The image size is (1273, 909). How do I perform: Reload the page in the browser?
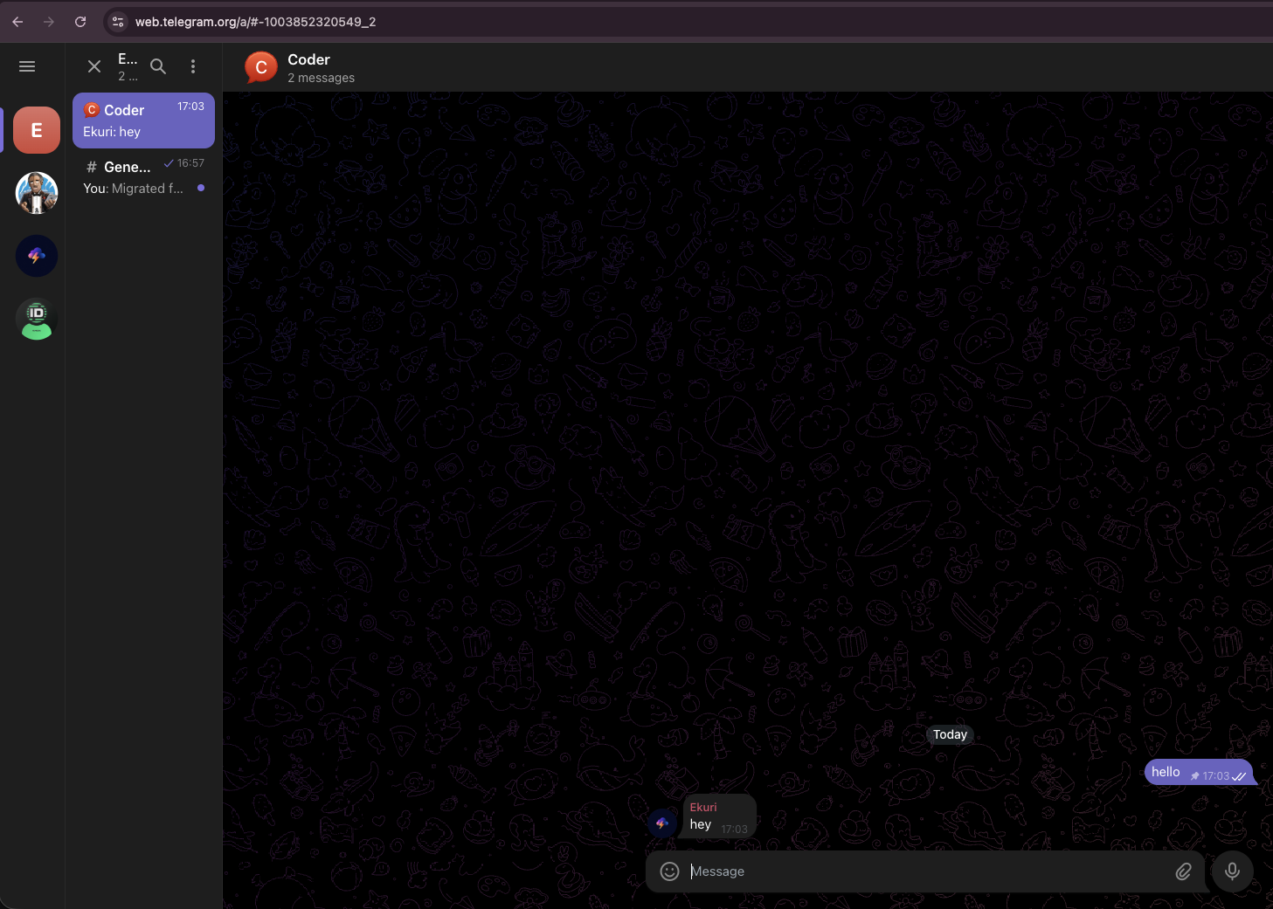click(80, 22)
